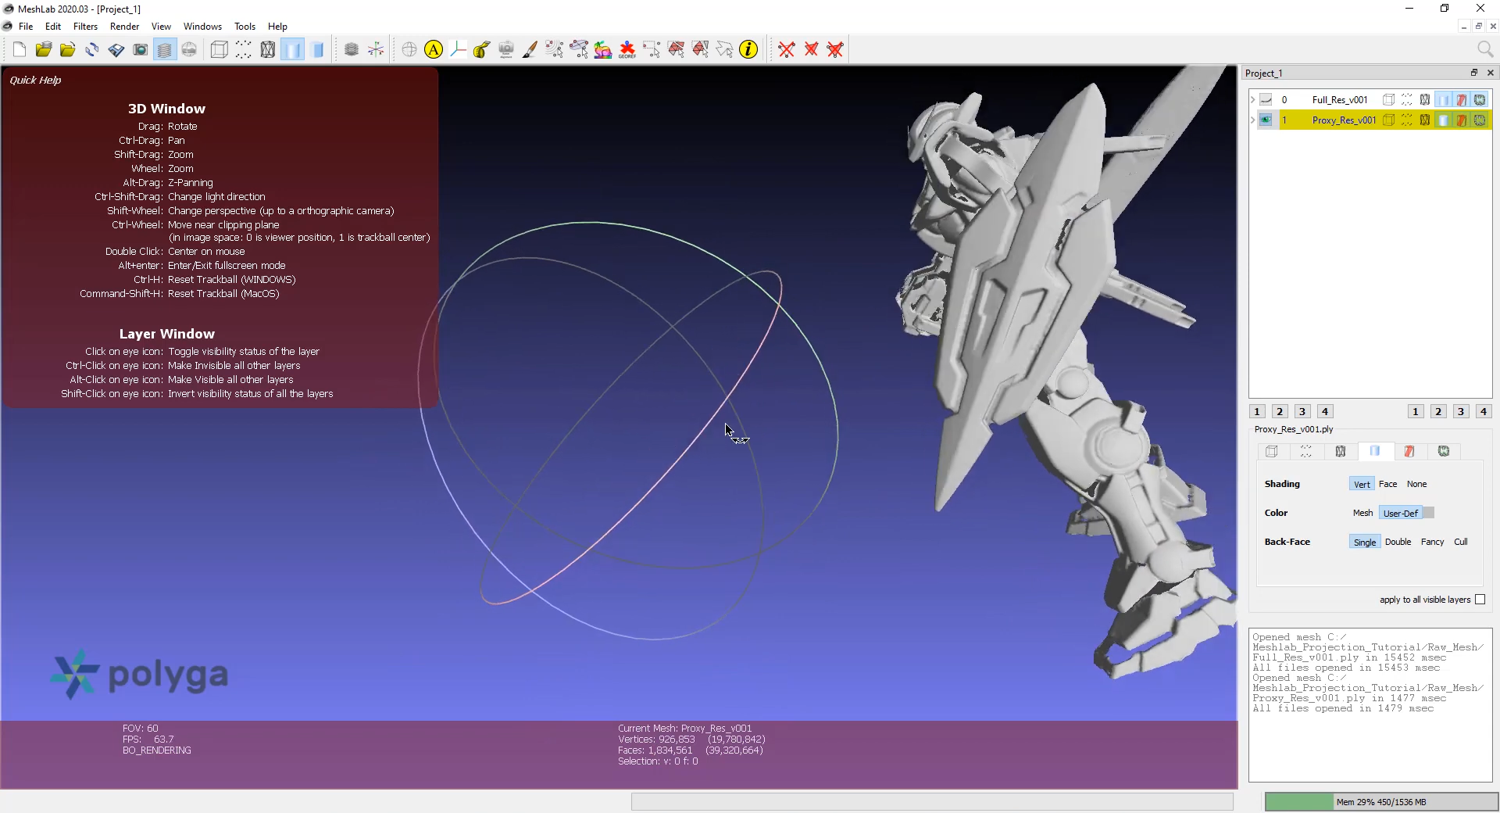Set Shading to Face

pos(1387,484)
